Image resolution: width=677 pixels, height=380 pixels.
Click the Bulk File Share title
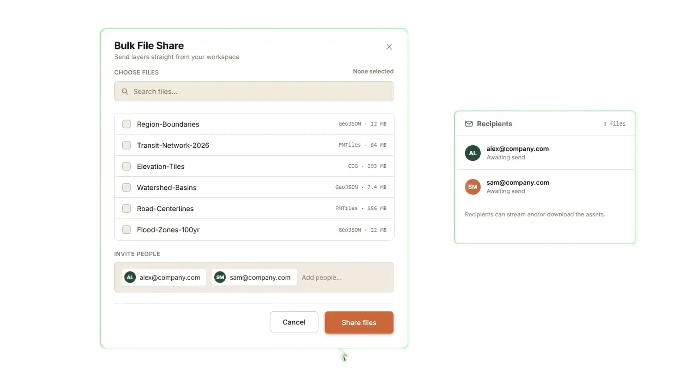(x=149, y=46)
